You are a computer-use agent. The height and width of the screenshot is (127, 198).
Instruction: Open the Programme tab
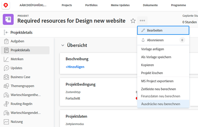178,5
